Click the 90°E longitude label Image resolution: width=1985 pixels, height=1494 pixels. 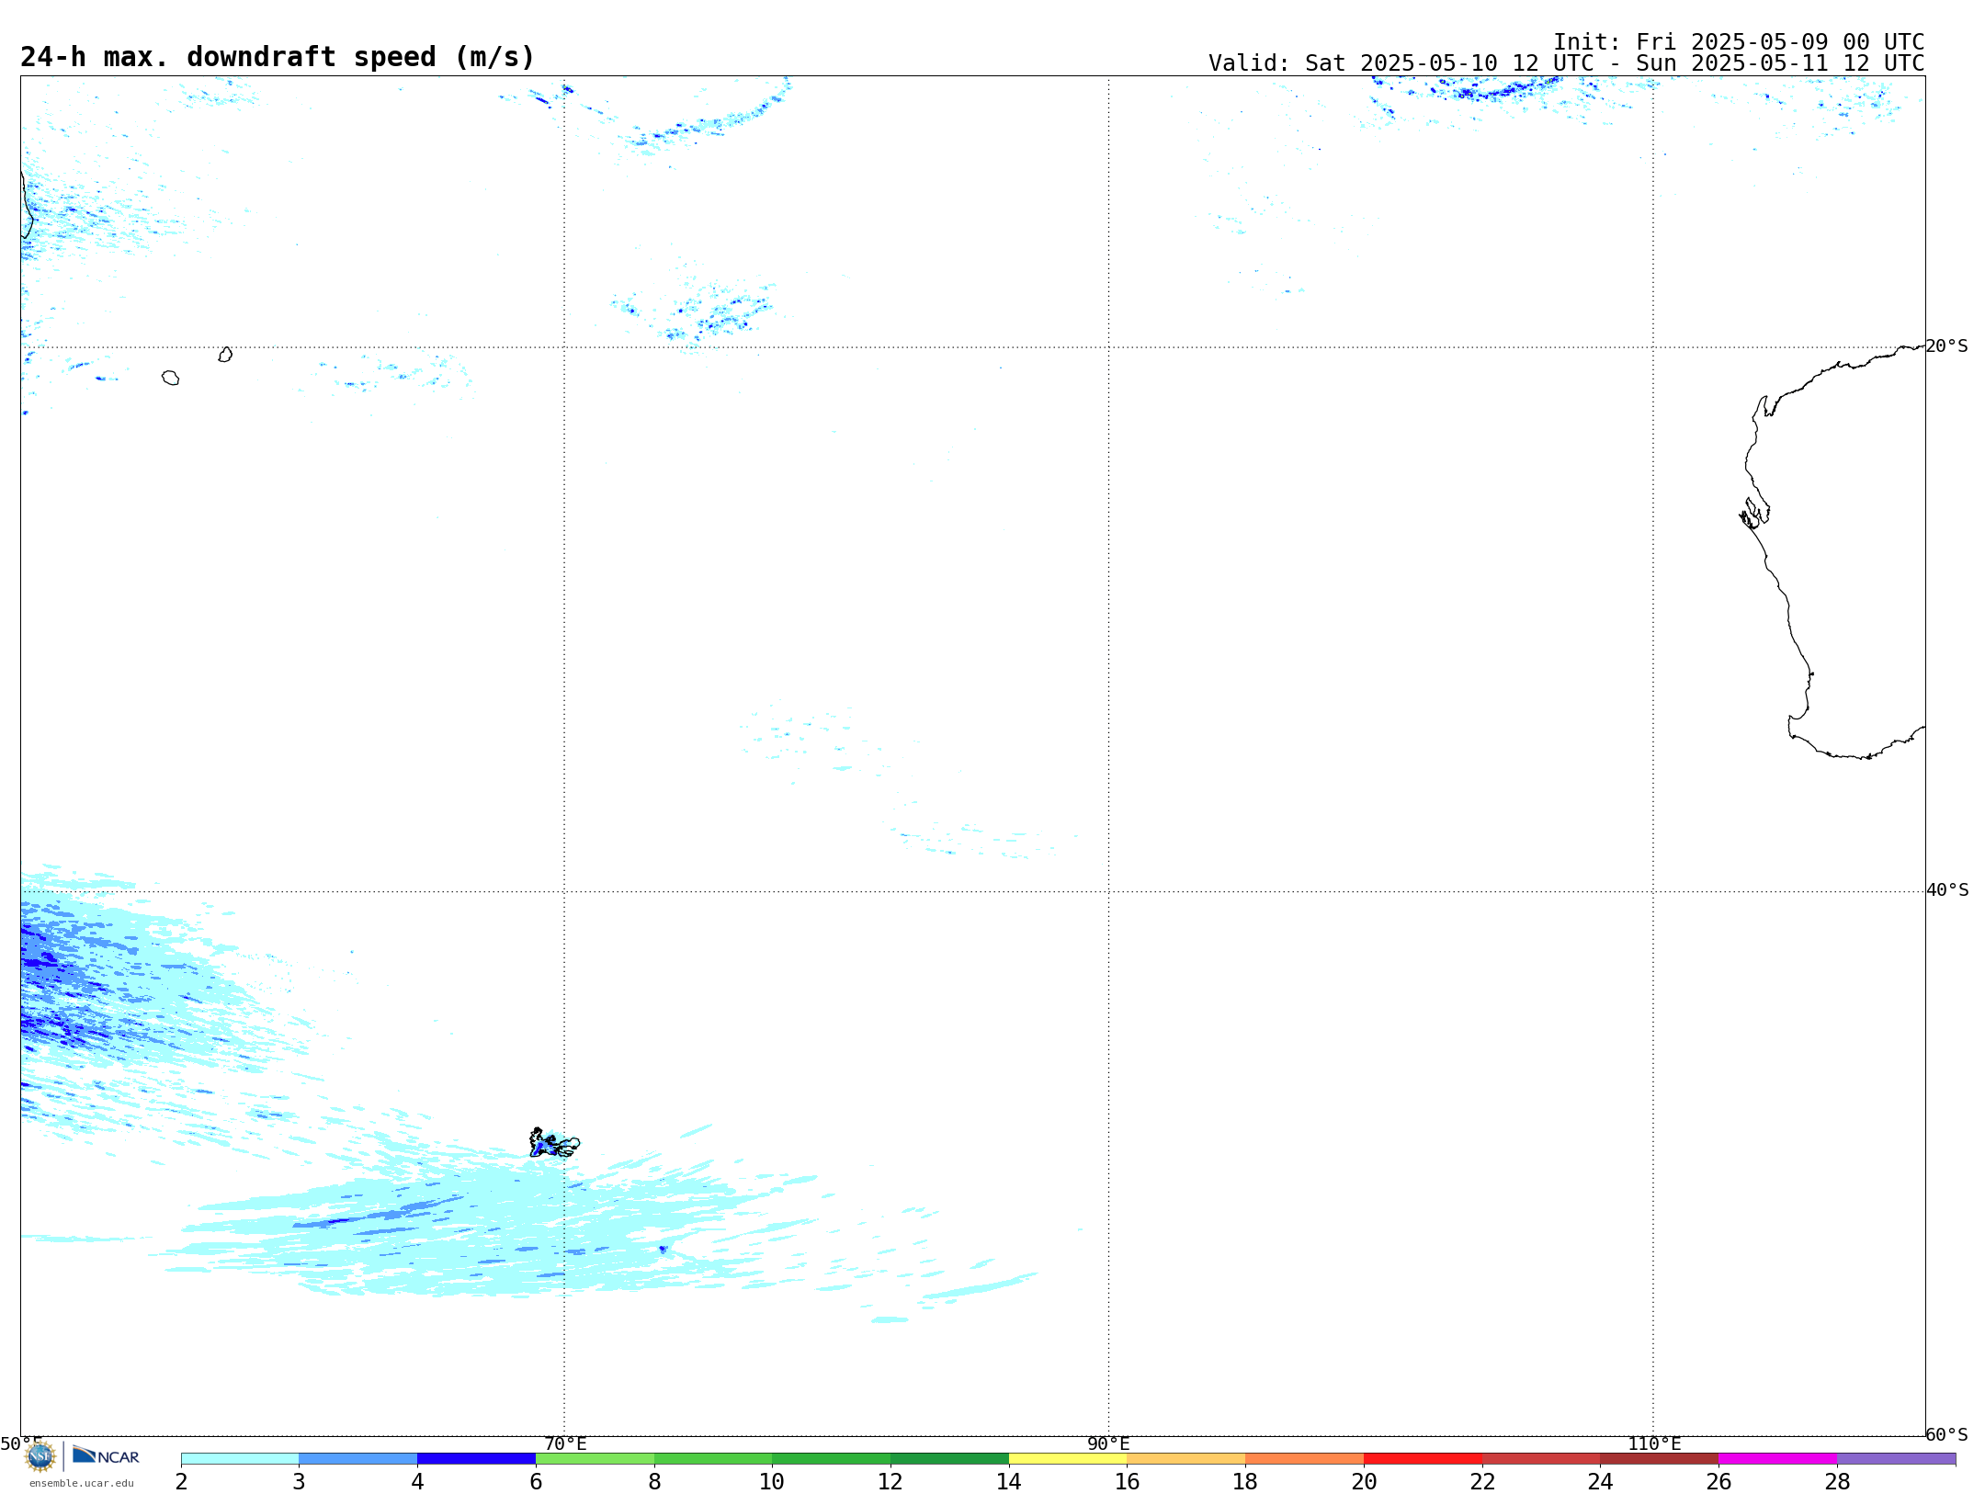click(1108, 1444)
